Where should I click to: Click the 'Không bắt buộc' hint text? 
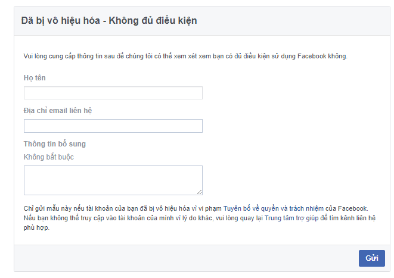coord(49,157)
